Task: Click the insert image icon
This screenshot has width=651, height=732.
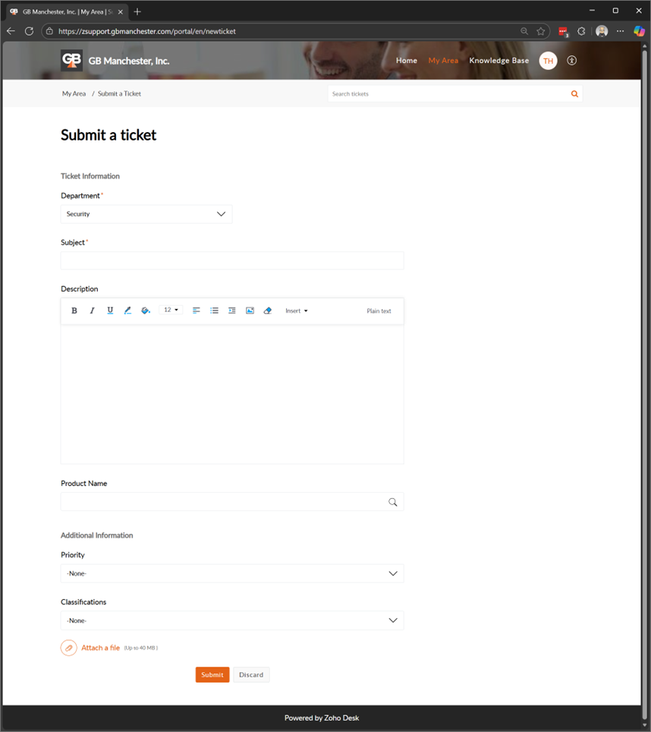Action: click(x=250, y=311)
